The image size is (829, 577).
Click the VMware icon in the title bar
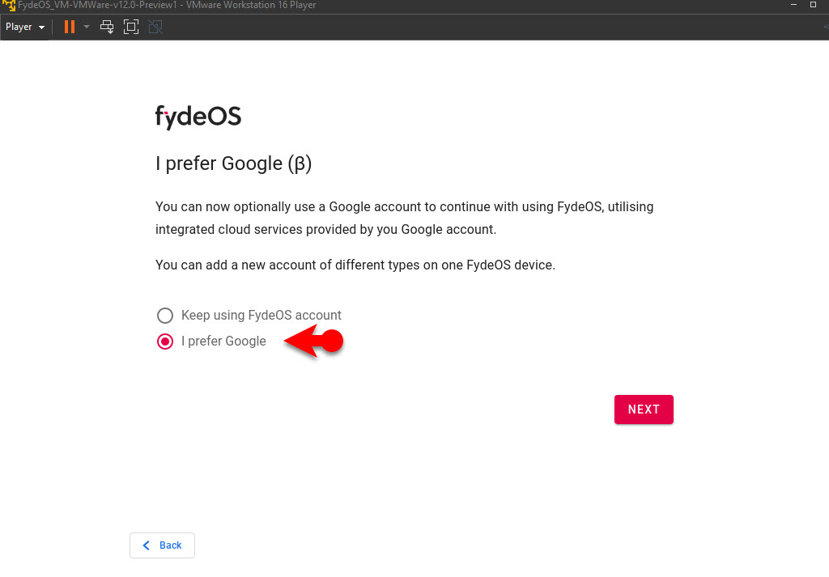[x=8, y=6]
